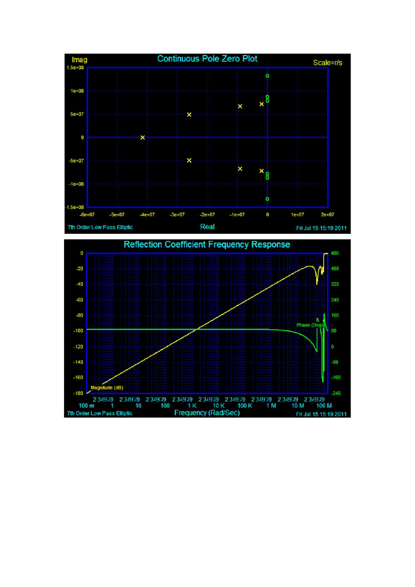415x587 pixels.
Task: Click the '100 K' frequency axis value
Action: pos(244,406)
